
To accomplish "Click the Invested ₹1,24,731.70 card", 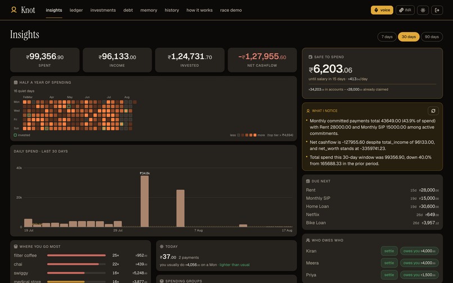I will (190, 60).
